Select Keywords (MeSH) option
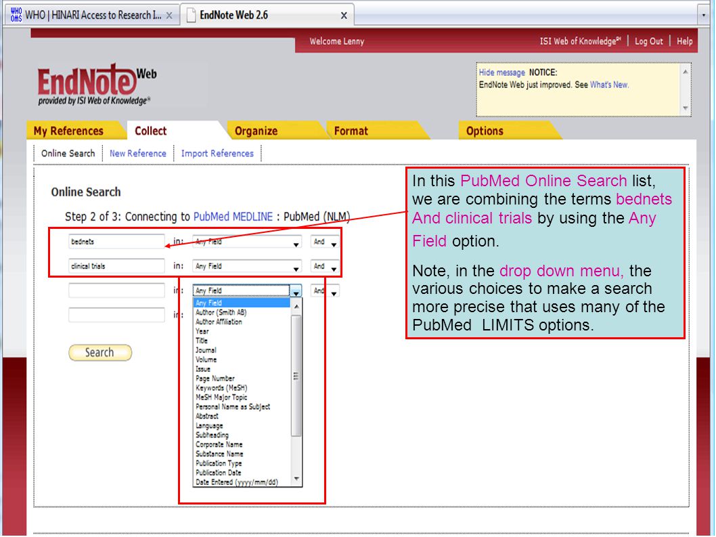This screenshot has width=716, height=537. coord(242,387)
